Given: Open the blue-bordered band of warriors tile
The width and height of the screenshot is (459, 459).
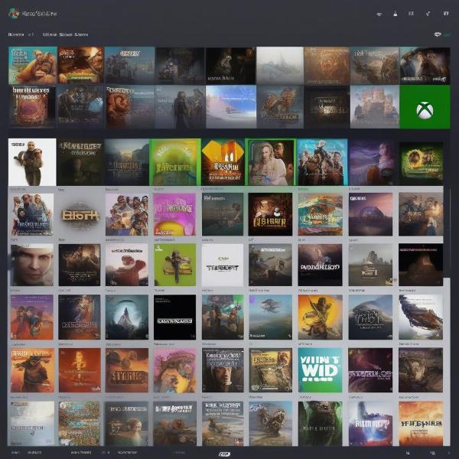Looking at the screenshot, I should click(322, 162).
